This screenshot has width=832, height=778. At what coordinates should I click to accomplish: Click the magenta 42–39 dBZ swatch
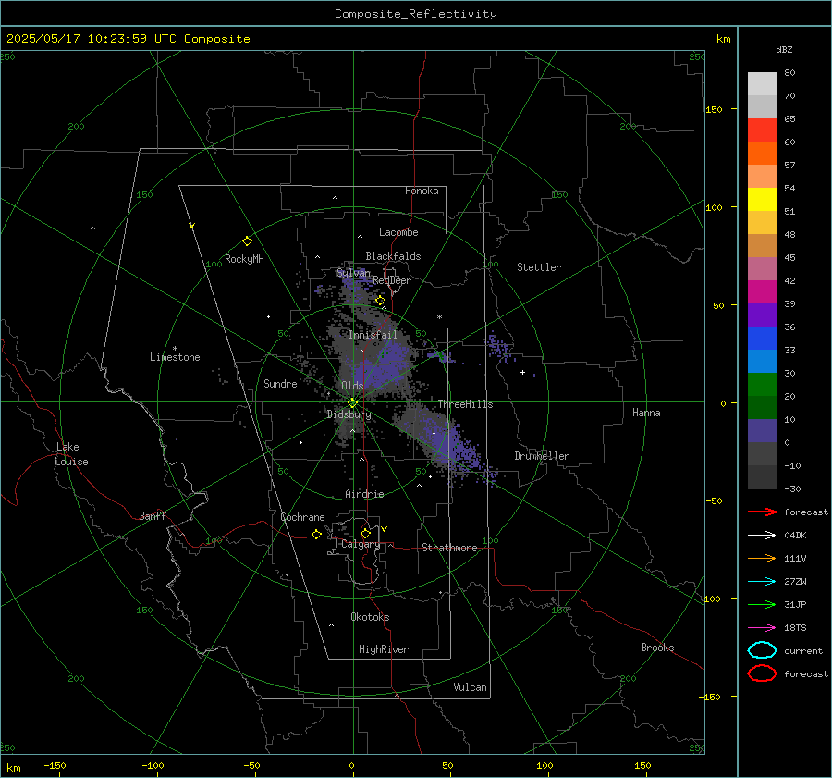coord(762,292)
